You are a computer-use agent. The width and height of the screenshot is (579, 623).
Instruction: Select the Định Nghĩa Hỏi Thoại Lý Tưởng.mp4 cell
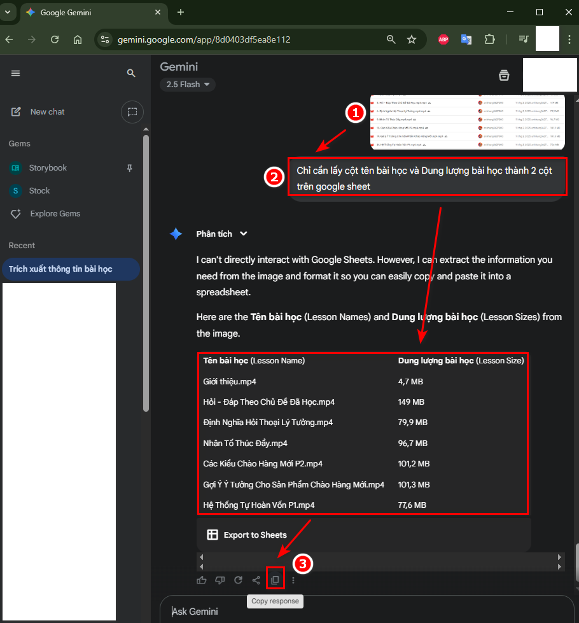[268, 423]
